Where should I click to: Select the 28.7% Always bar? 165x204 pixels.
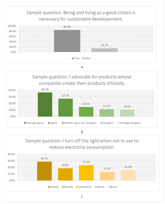(x=44, y=171)
